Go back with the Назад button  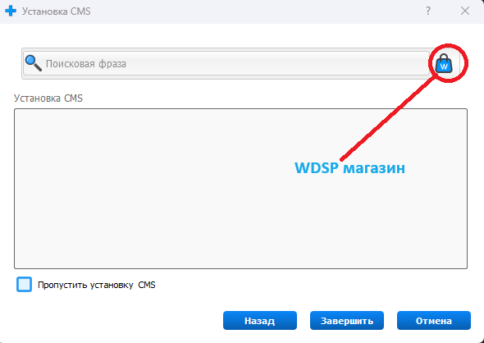[260, 321]
